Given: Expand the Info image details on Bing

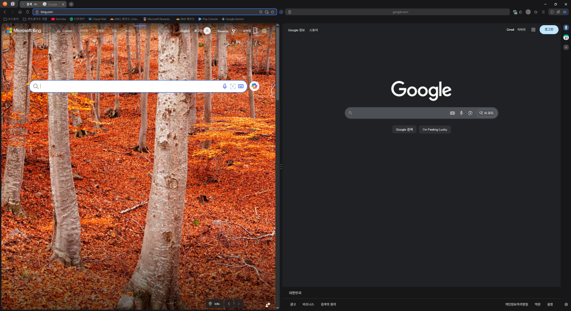Looking at the screenshot, I should point(214,304).
